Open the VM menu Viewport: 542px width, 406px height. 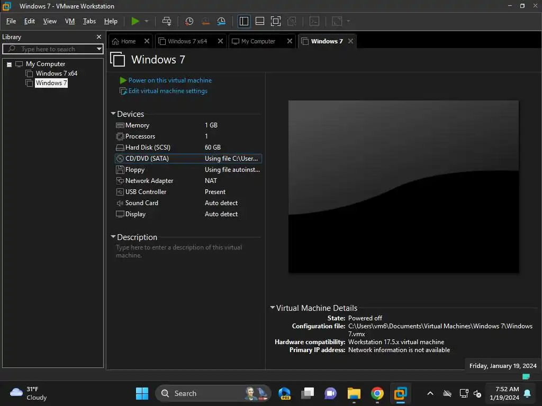coord(70,21)
